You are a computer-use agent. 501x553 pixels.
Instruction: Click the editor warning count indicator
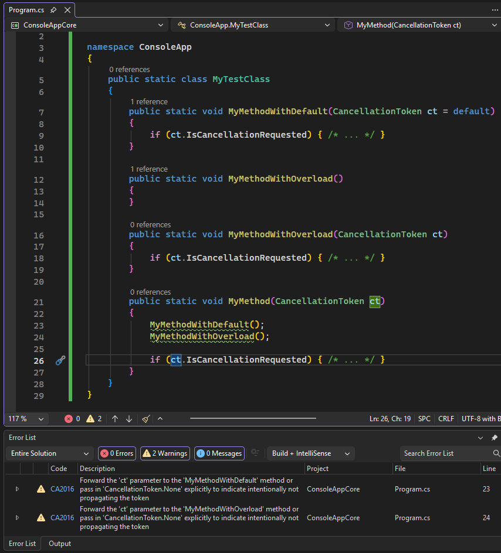(x=94, y=419)
